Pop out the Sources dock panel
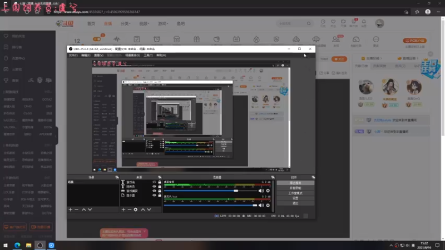Screen dimensions: 445x250 [x=160, y=177]
